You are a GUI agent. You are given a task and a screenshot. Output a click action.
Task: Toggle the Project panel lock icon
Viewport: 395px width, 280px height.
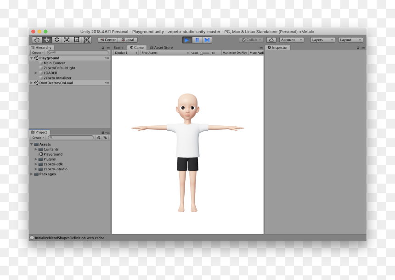[x=103, y=133]
